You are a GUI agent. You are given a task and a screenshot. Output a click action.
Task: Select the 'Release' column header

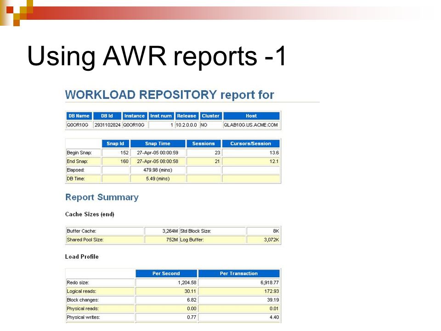pyautogui.click(x=187, y=116)
